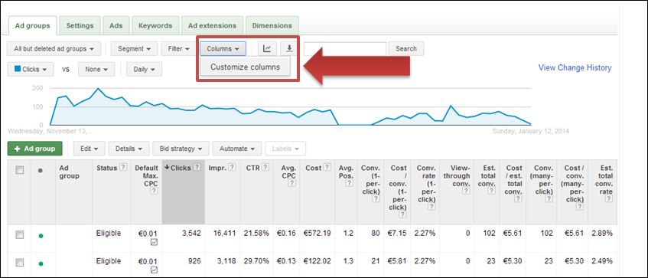Click the Search button
Viewport: 648px width, 278px height.
click(405, 48)
